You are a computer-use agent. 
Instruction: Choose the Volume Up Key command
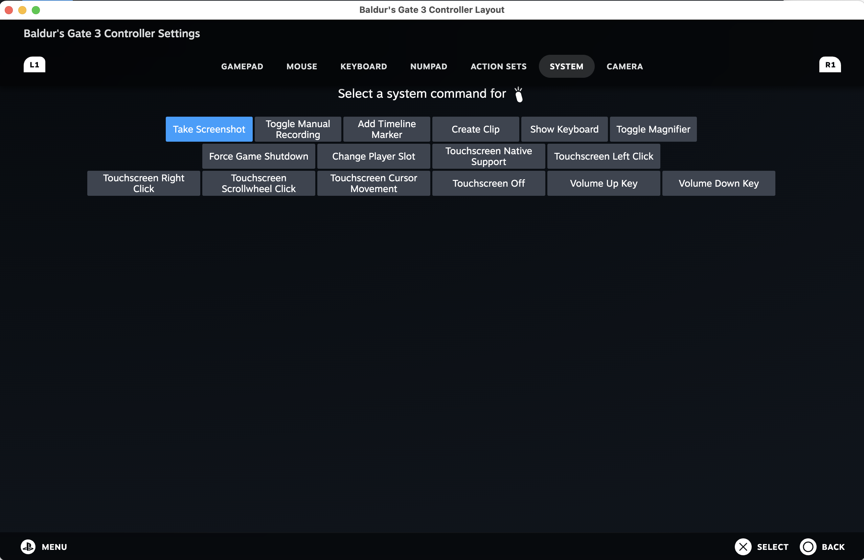(604, 183)
